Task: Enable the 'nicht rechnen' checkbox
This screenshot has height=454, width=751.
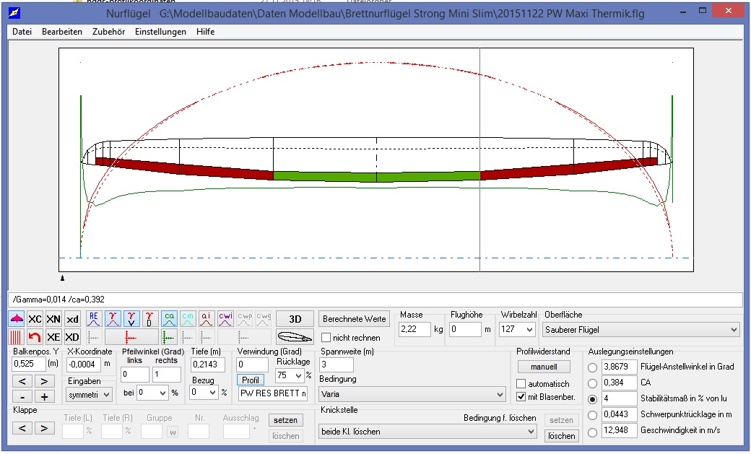Action: pos(326,338)
